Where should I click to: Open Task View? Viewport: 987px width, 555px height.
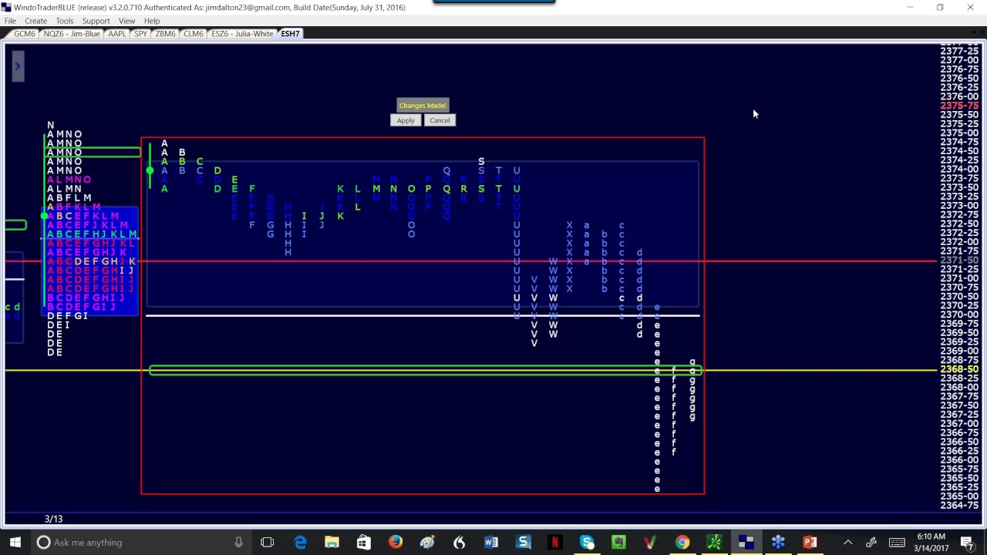267,543
